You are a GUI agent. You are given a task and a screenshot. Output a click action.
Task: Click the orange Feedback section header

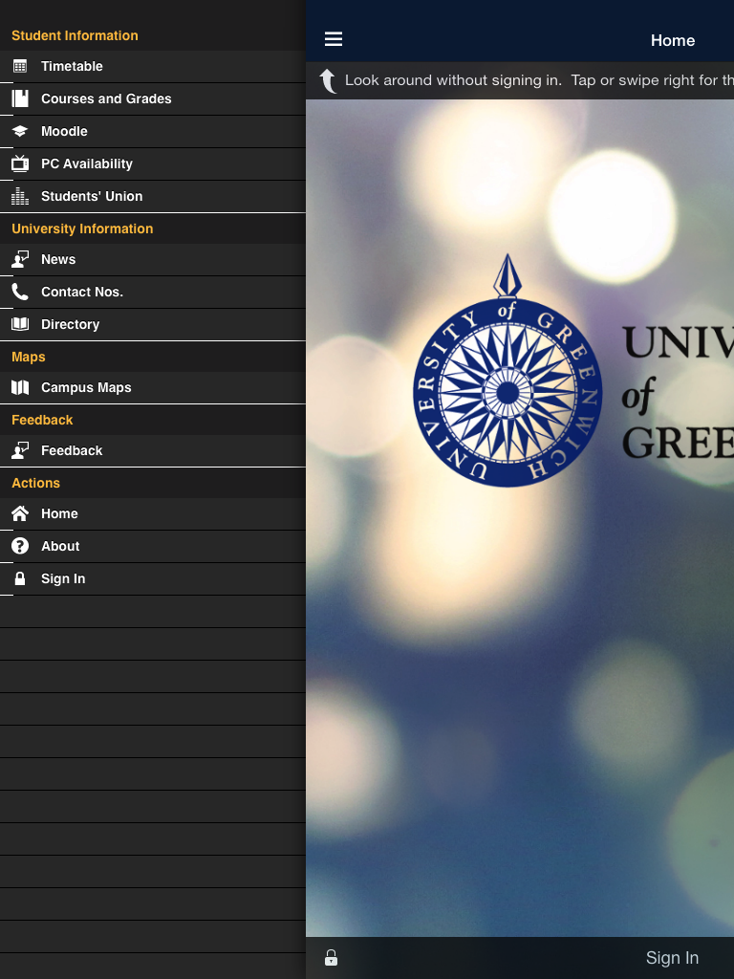pos(42,420)
